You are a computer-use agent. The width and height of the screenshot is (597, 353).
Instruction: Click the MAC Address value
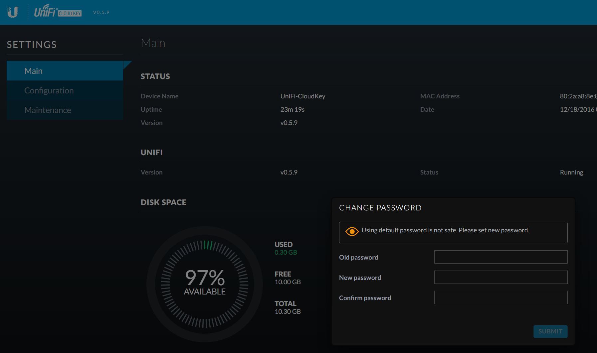(578, 96)
